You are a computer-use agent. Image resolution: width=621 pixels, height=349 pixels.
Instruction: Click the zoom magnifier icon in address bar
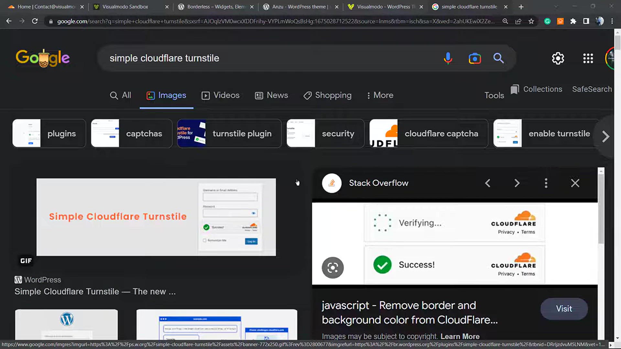[505, 21]
